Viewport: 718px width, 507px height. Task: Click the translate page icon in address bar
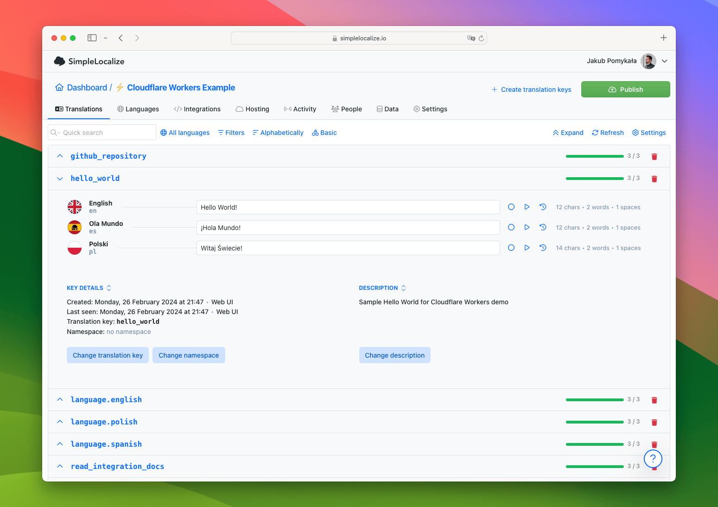(x=471, y=38)
